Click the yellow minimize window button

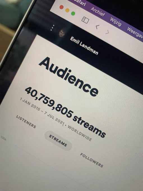[67, 10]
